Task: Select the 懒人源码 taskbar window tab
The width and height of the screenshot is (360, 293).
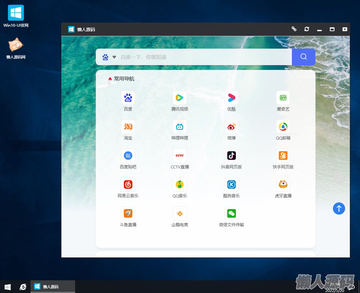Action: 53,287
